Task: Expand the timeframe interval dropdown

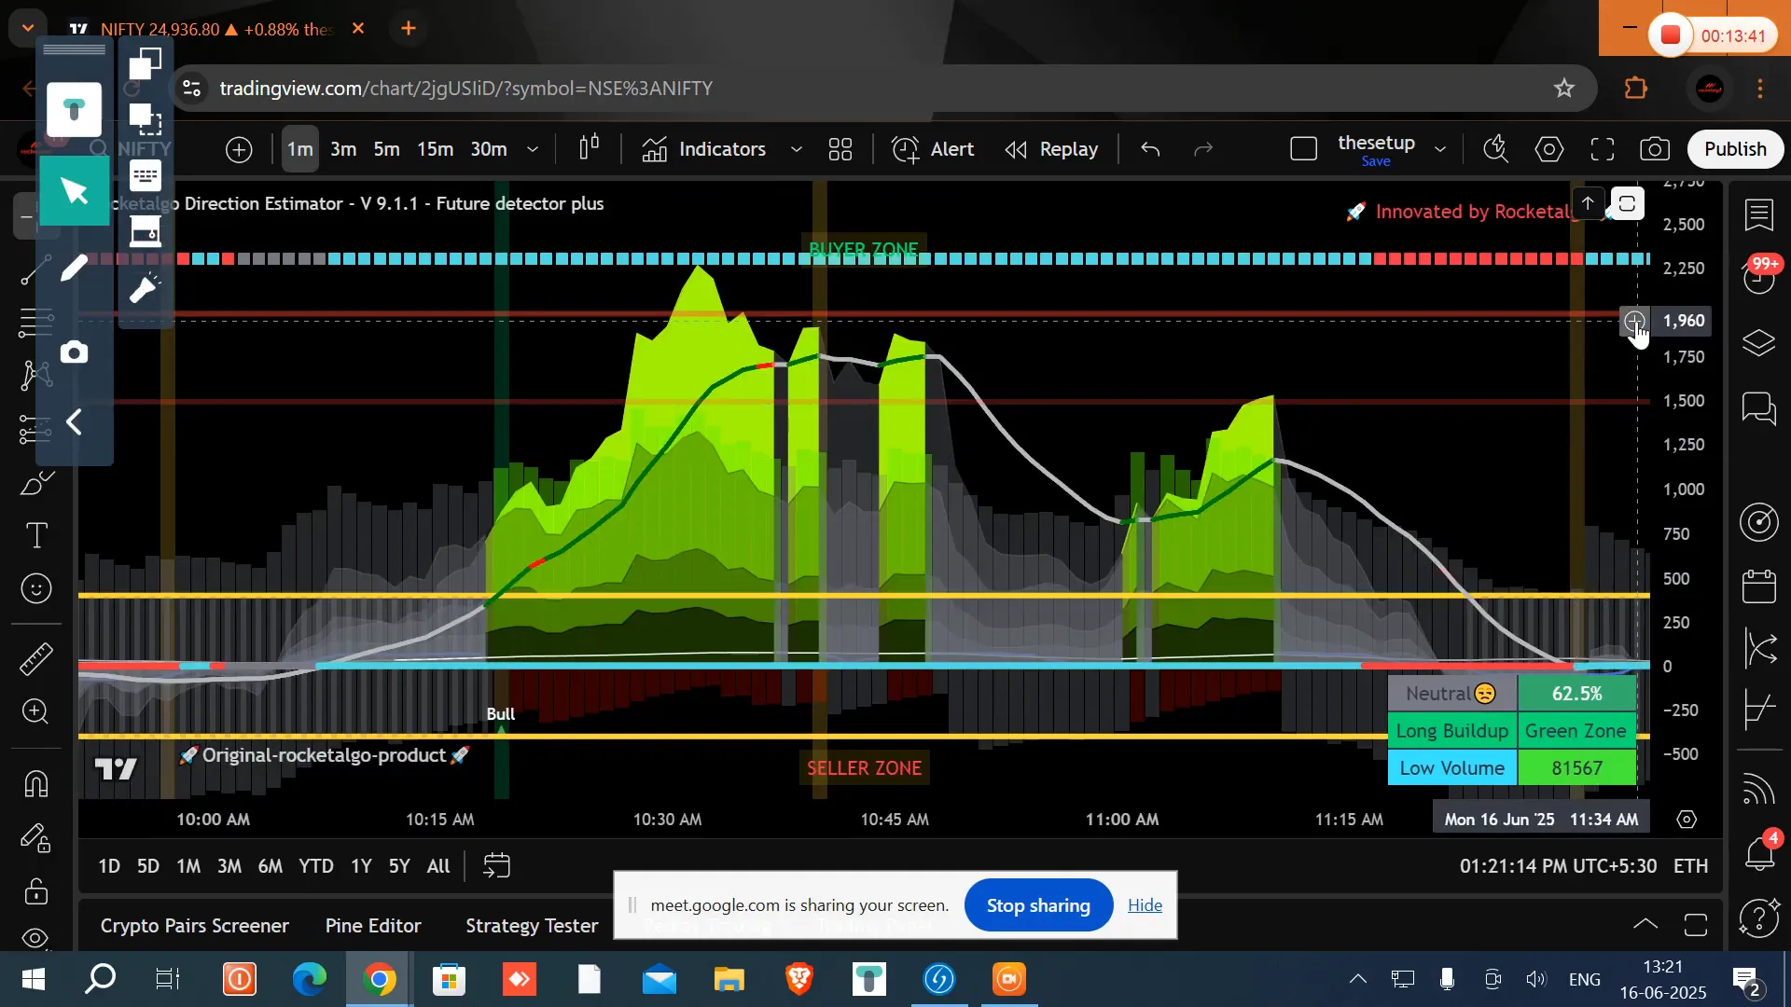Action: pyautogui.click(x=533, y=149)
